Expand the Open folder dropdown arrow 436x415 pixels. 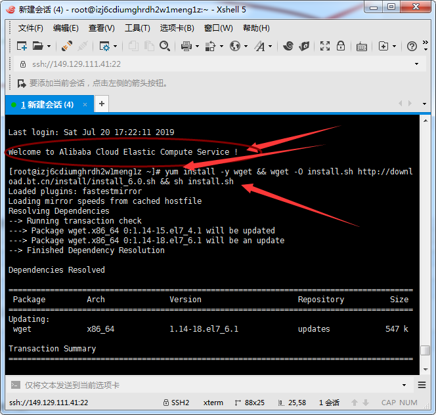tap(48, 46)
